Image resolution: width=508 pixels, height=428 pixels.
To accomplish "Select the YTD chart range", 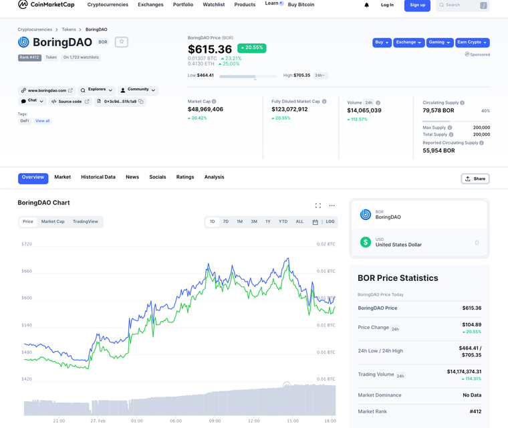I will [x=283, y=222].
